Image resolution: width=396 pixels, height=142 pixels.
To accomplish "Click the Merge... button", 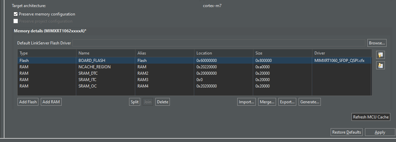I will coord(267,102).
